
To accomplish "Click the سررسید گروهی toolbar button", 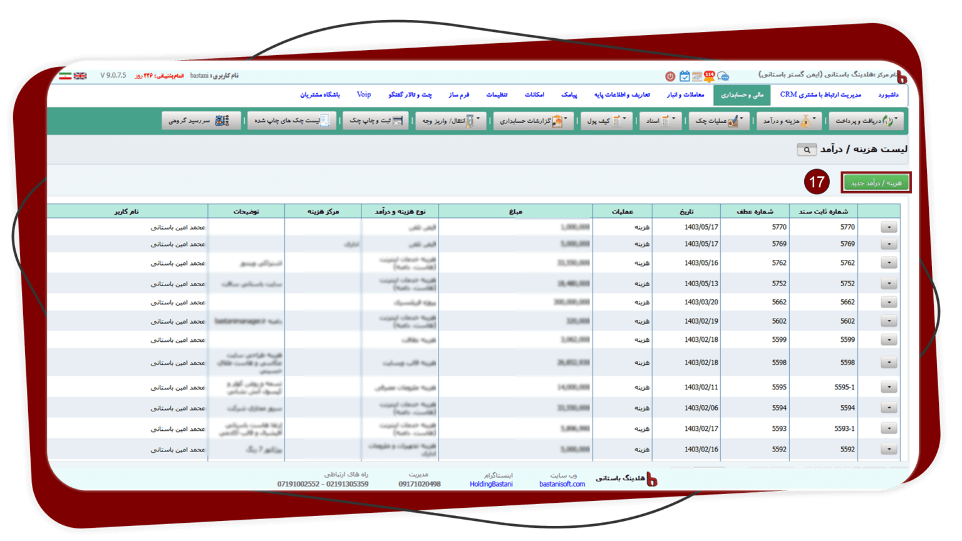I will (x=202, y=121).
